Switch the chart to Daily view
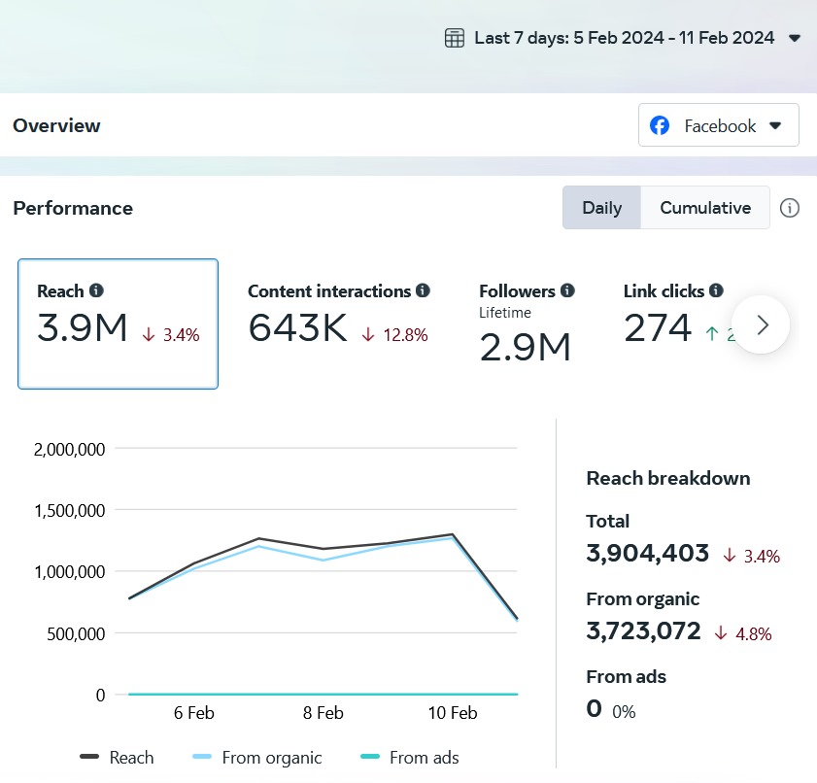817x783 pixels. click(601, 208)
